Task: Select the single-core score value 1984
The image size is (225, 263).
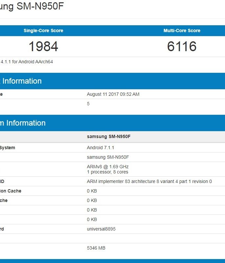Action: tap(43, 46)
